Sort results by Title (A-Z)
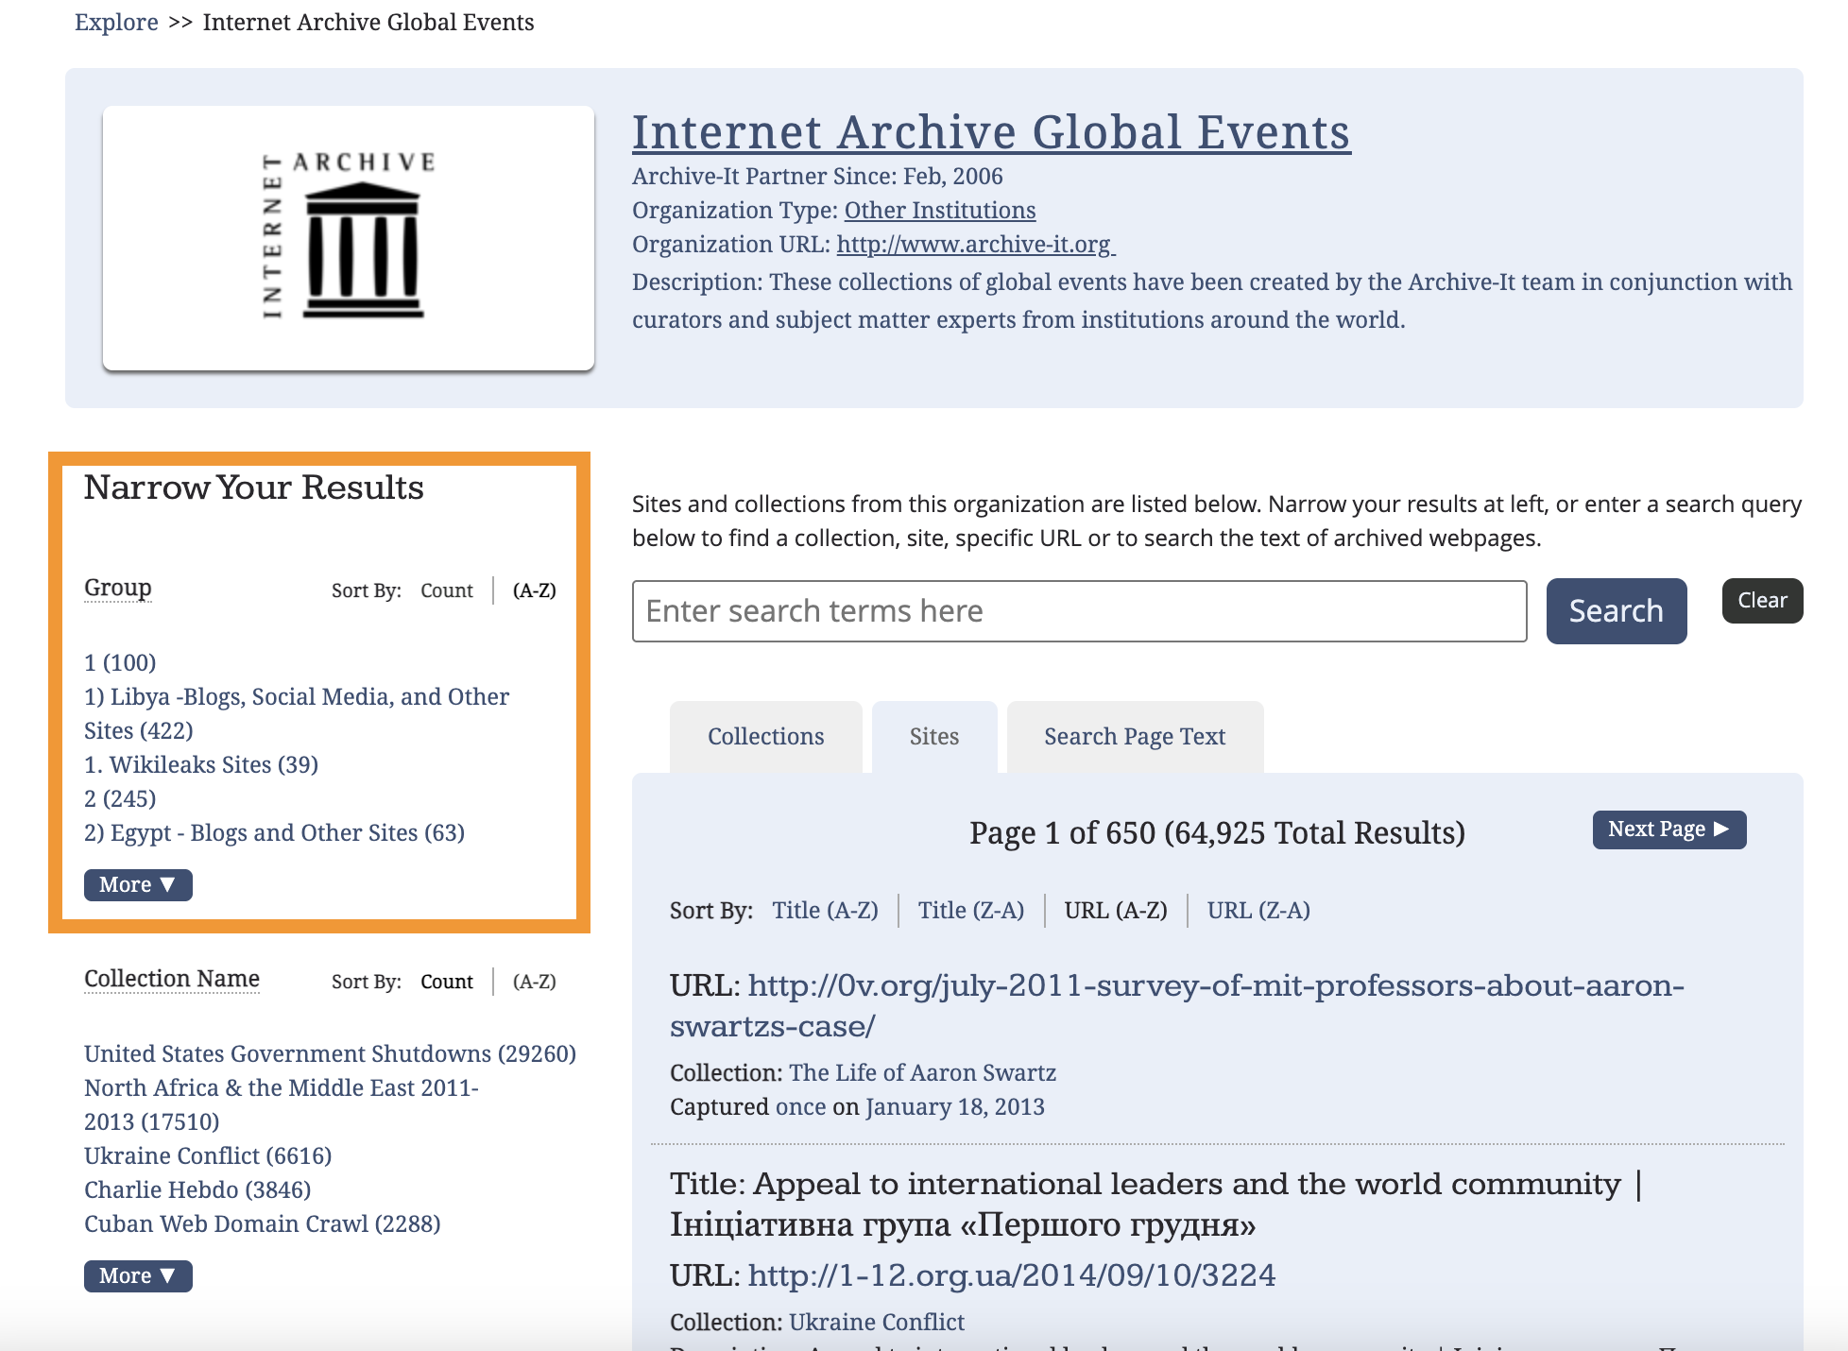Screen dimensions: 1848x1351 pyautogui.click(x=825, y=911)
